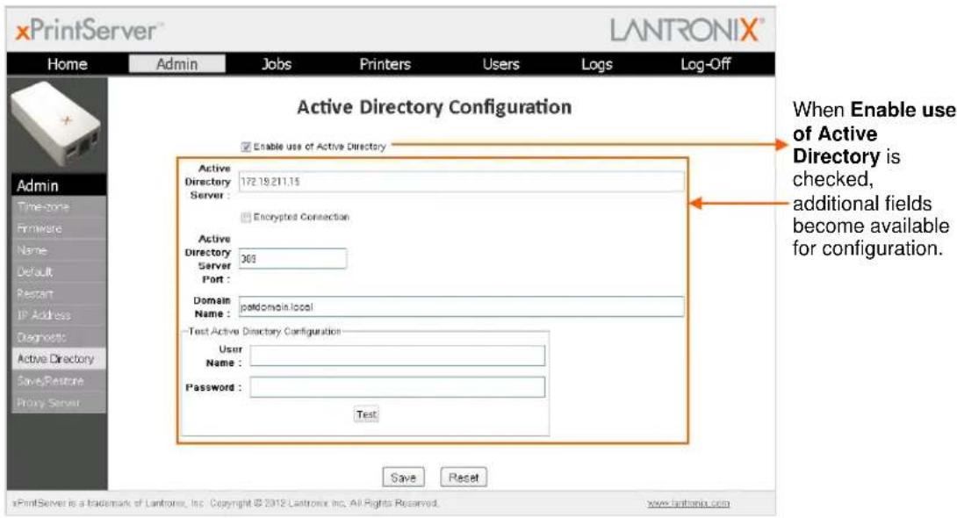Click the Reset button
The width and height of the screenshot is (957, 518).
(x=464, y=477)
